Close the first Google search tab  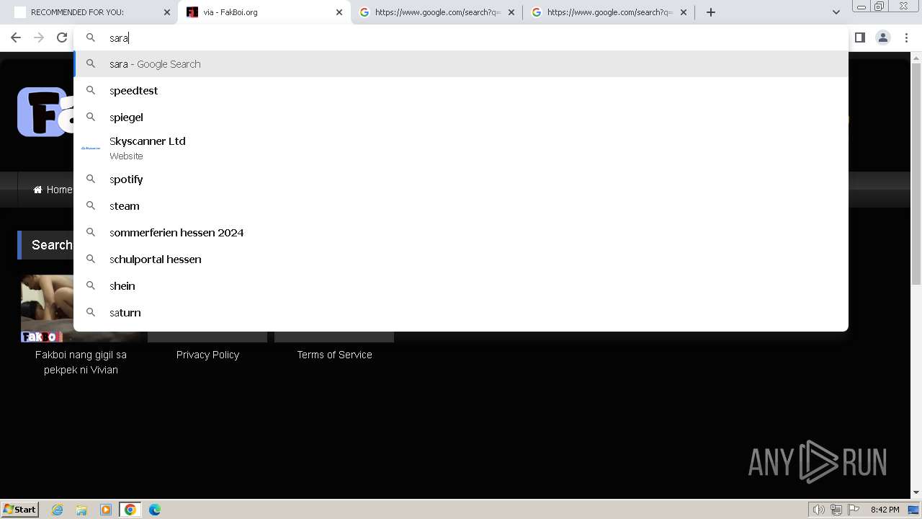[x=511, y=12]
